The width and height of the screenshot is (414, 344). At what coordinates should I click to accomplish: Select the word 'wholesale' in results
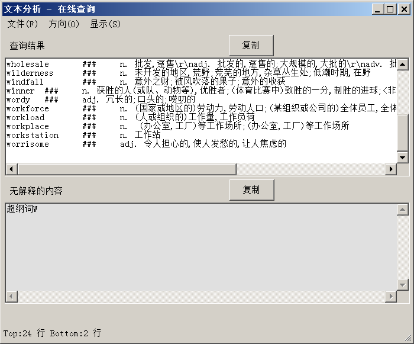click(28, 65)
